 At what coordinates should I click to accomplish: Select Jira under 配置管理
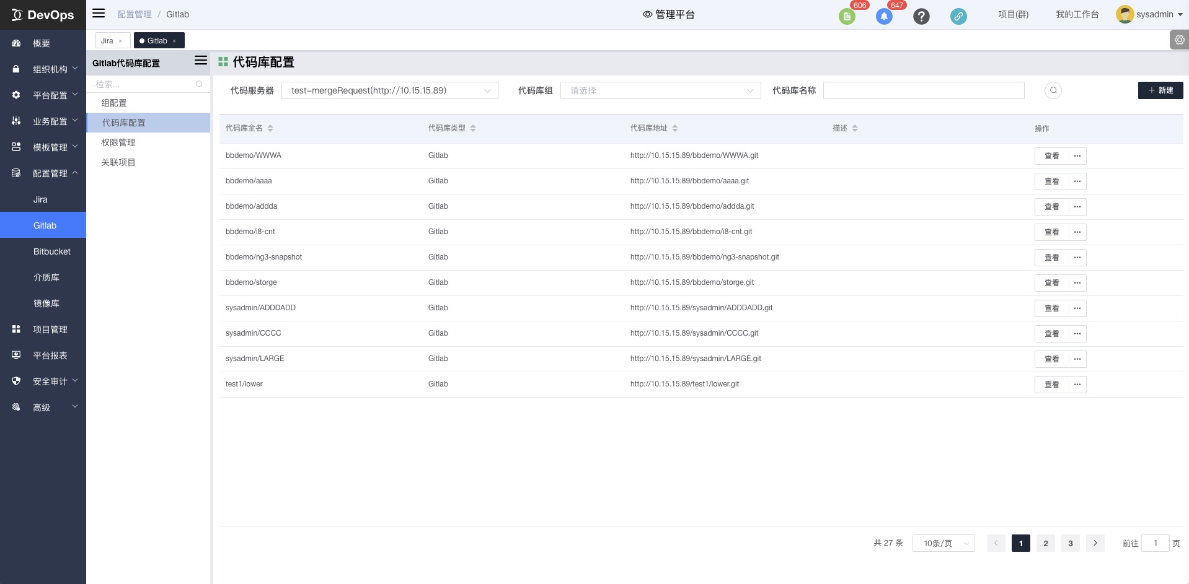tap(43, 199)
